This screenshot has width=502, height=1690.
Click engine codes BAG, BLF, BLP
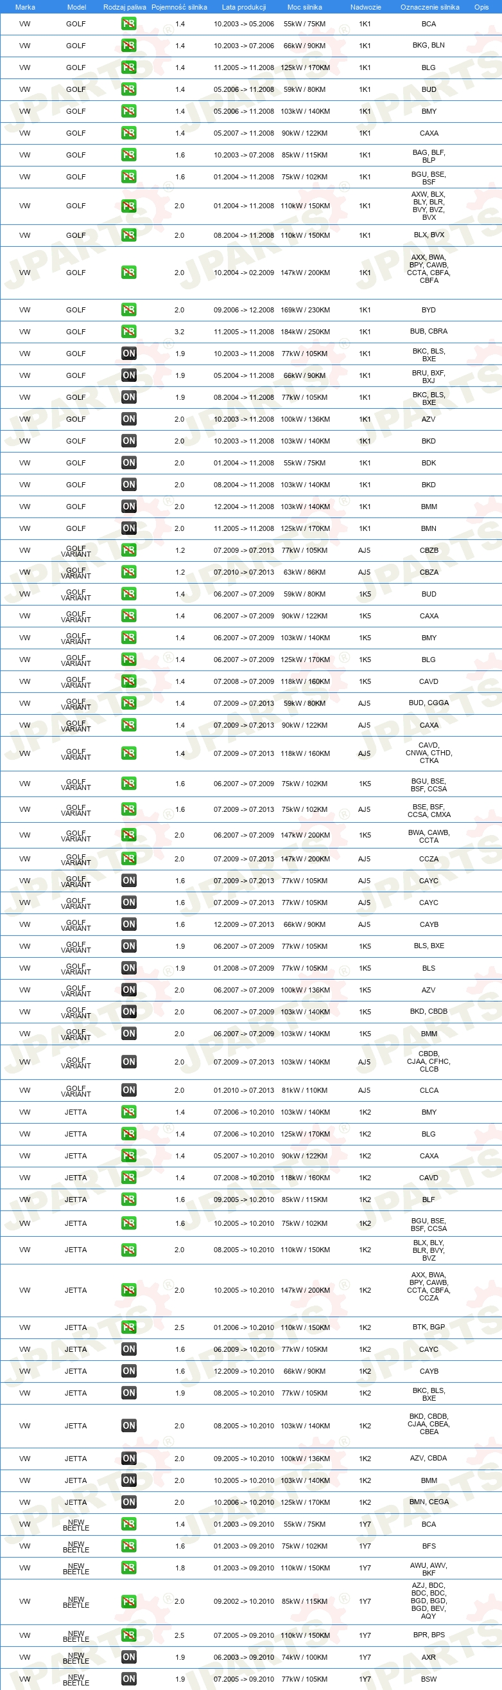click(429, 156)
